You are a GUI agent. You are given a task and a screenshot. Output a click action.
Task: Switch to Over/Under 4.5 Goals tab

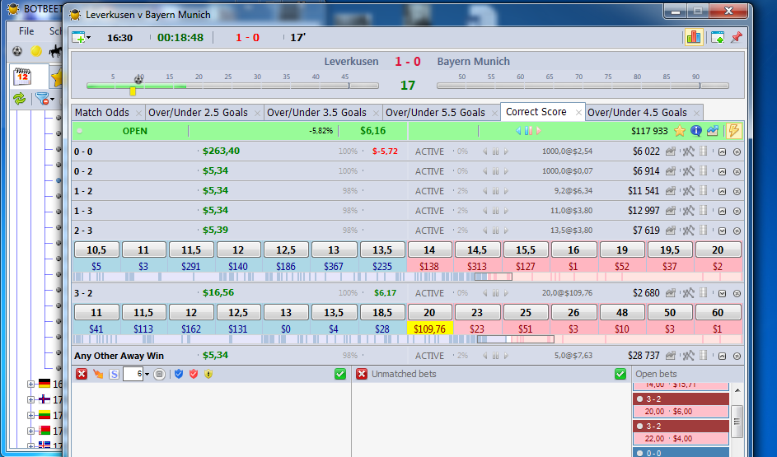click(637, 112)
